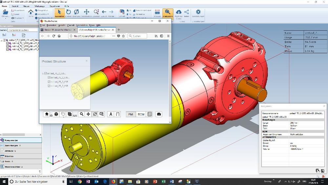
Task: Click the camera snapshot icon in web viewer
Action: [x=159, y=114]
